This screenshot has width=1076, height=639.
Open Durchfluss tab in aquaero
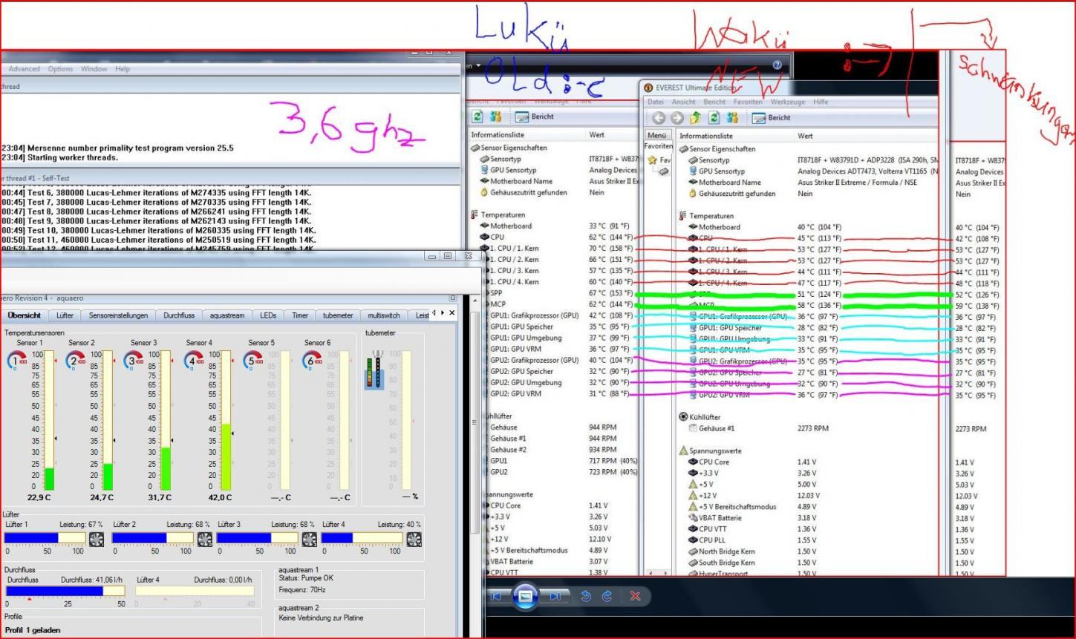(179, 315)
